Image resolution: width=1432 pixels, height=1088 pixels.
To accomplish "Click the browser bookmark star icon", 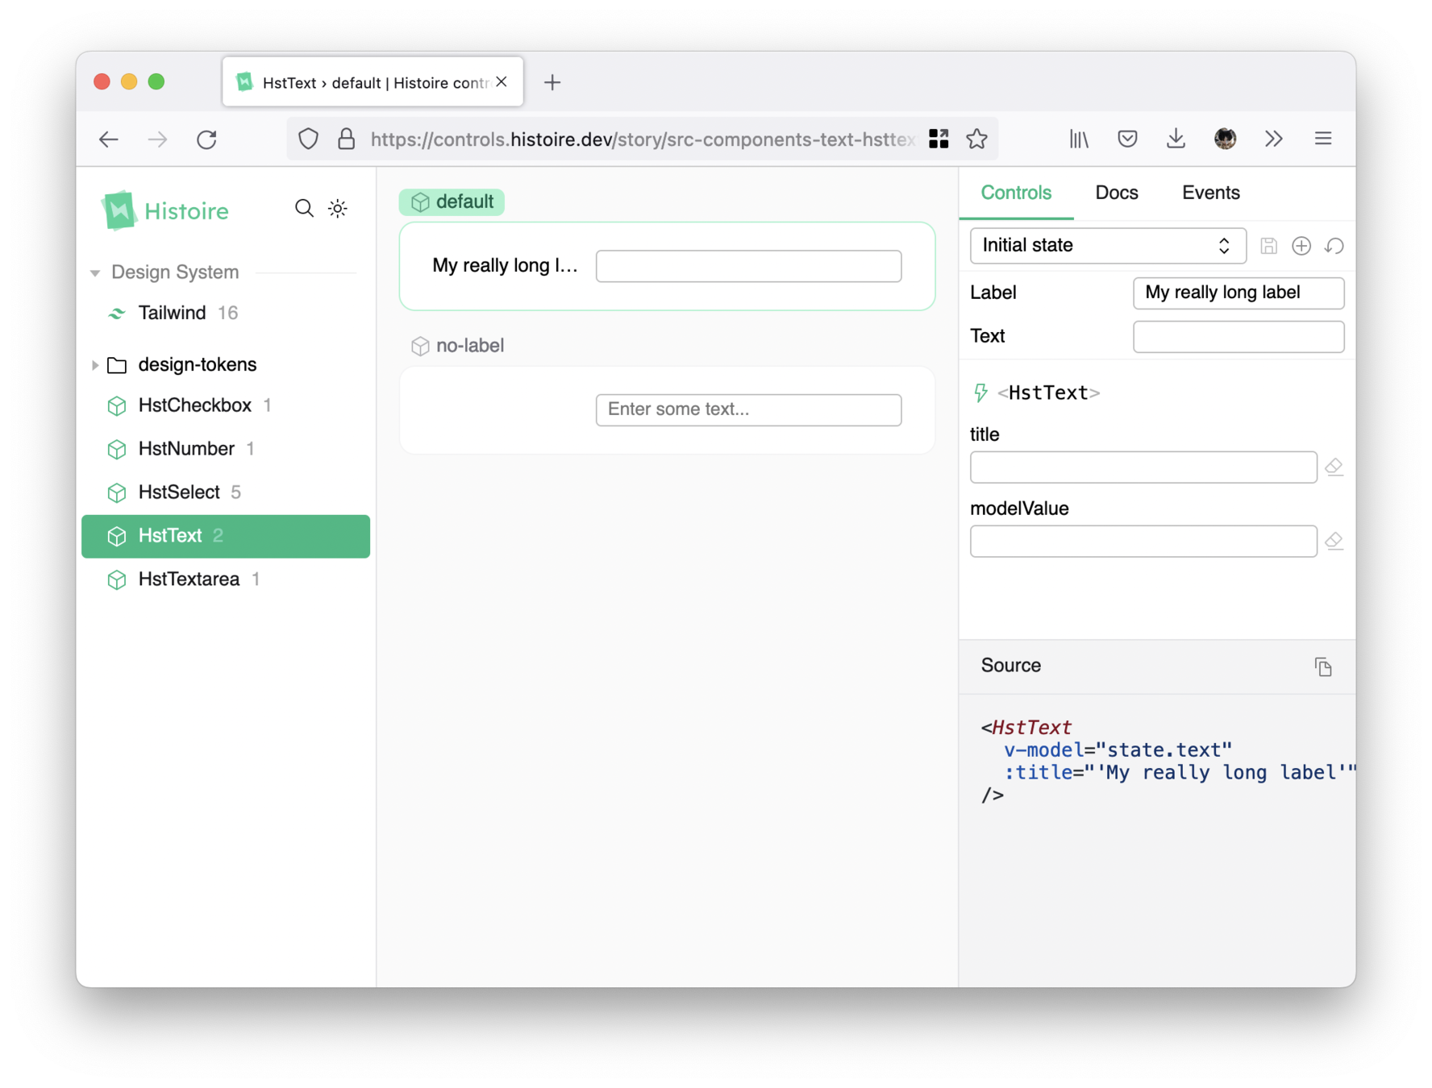I will click(976, 139).
